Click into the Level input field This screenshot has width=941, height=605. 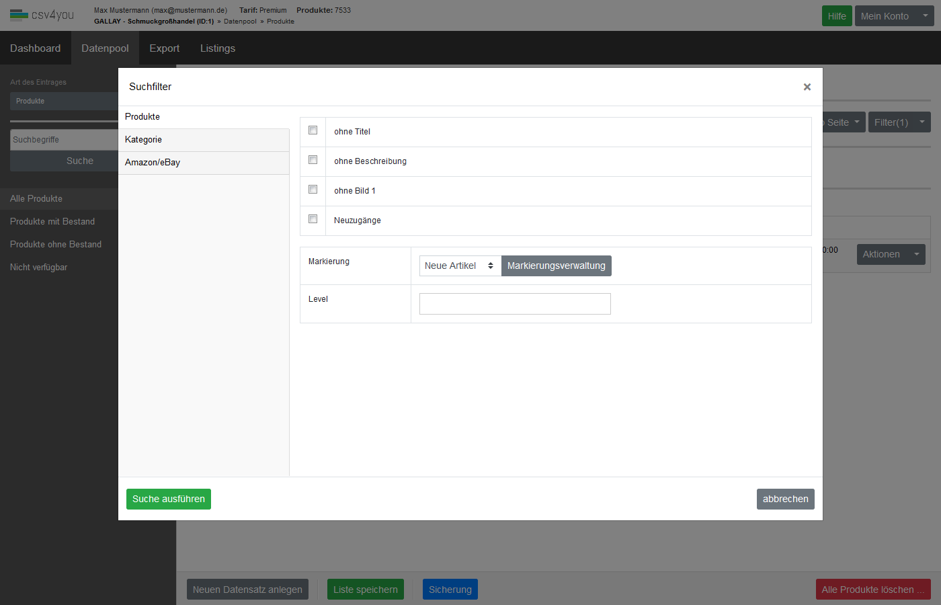point(515,304)
